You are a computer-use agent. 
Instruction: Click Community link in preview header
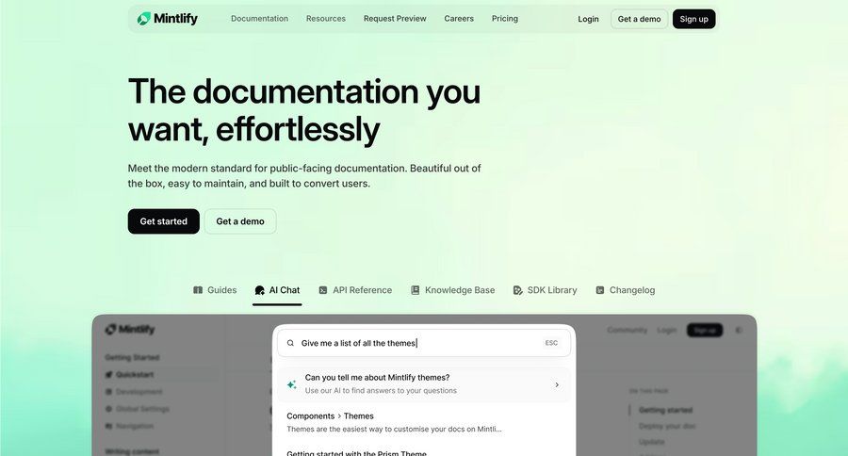click(x=627, y=330)
